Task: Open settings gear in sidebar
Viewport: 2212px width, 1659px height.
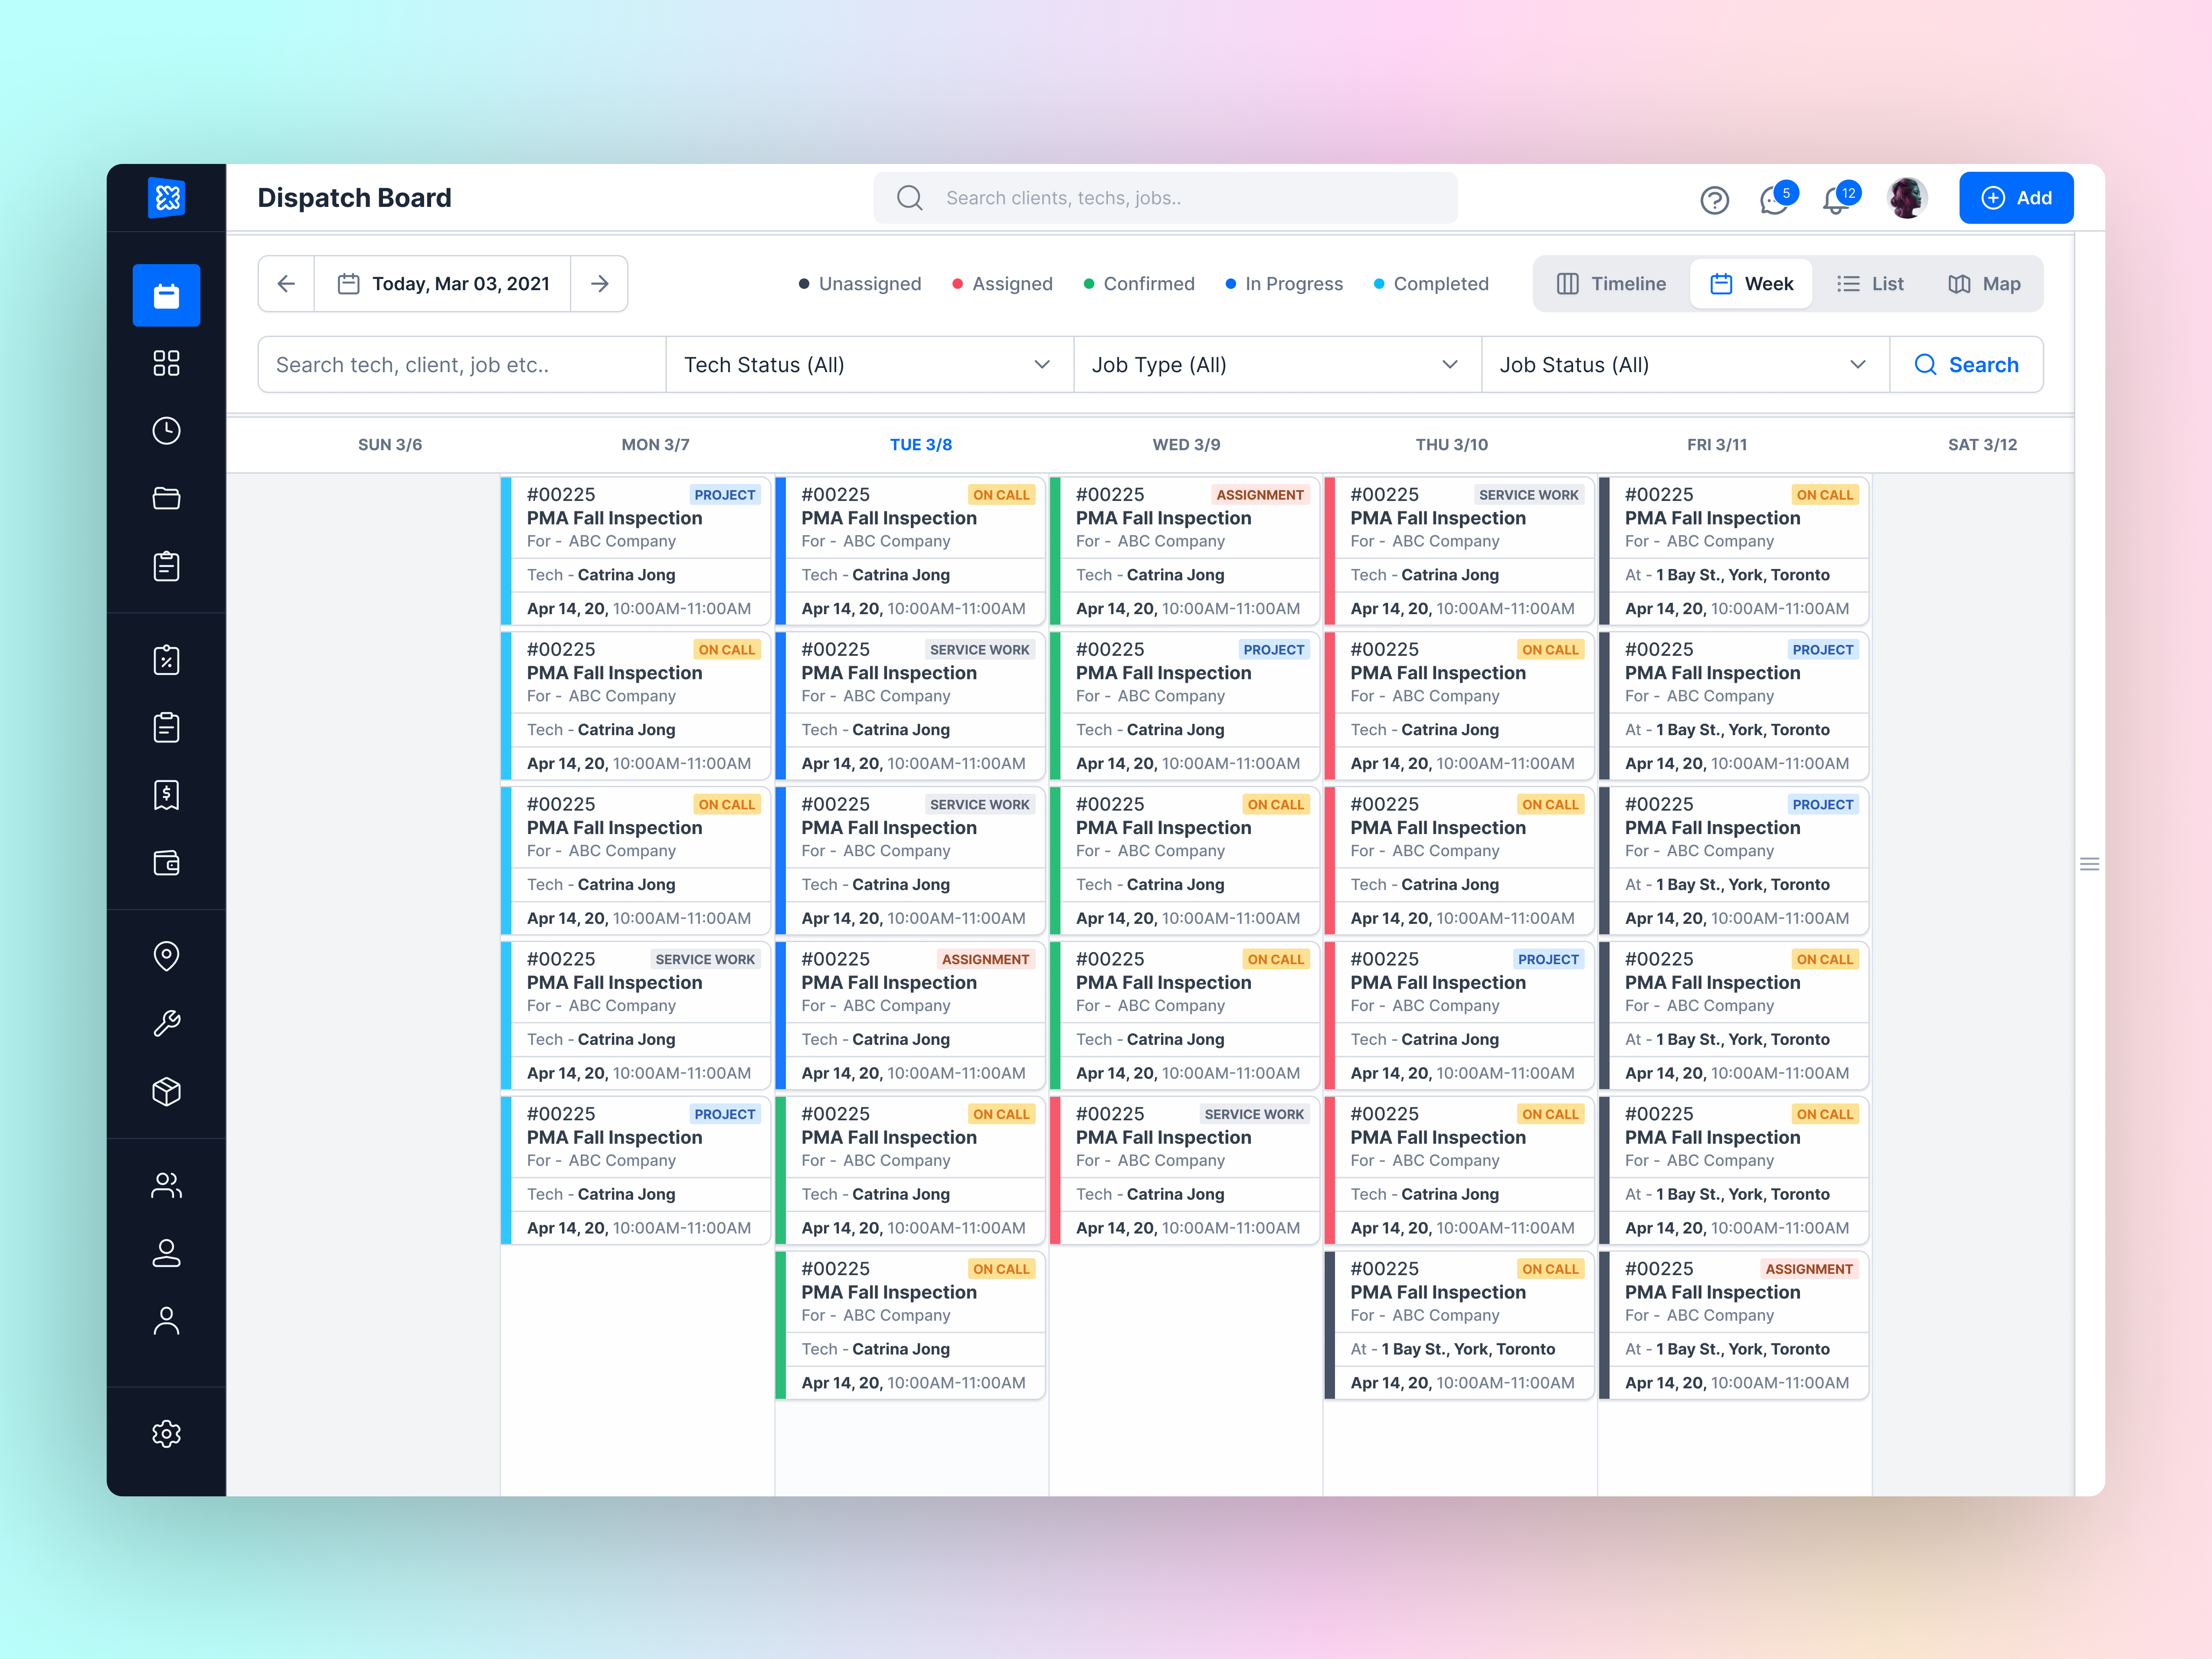Action: (166, 1434)
